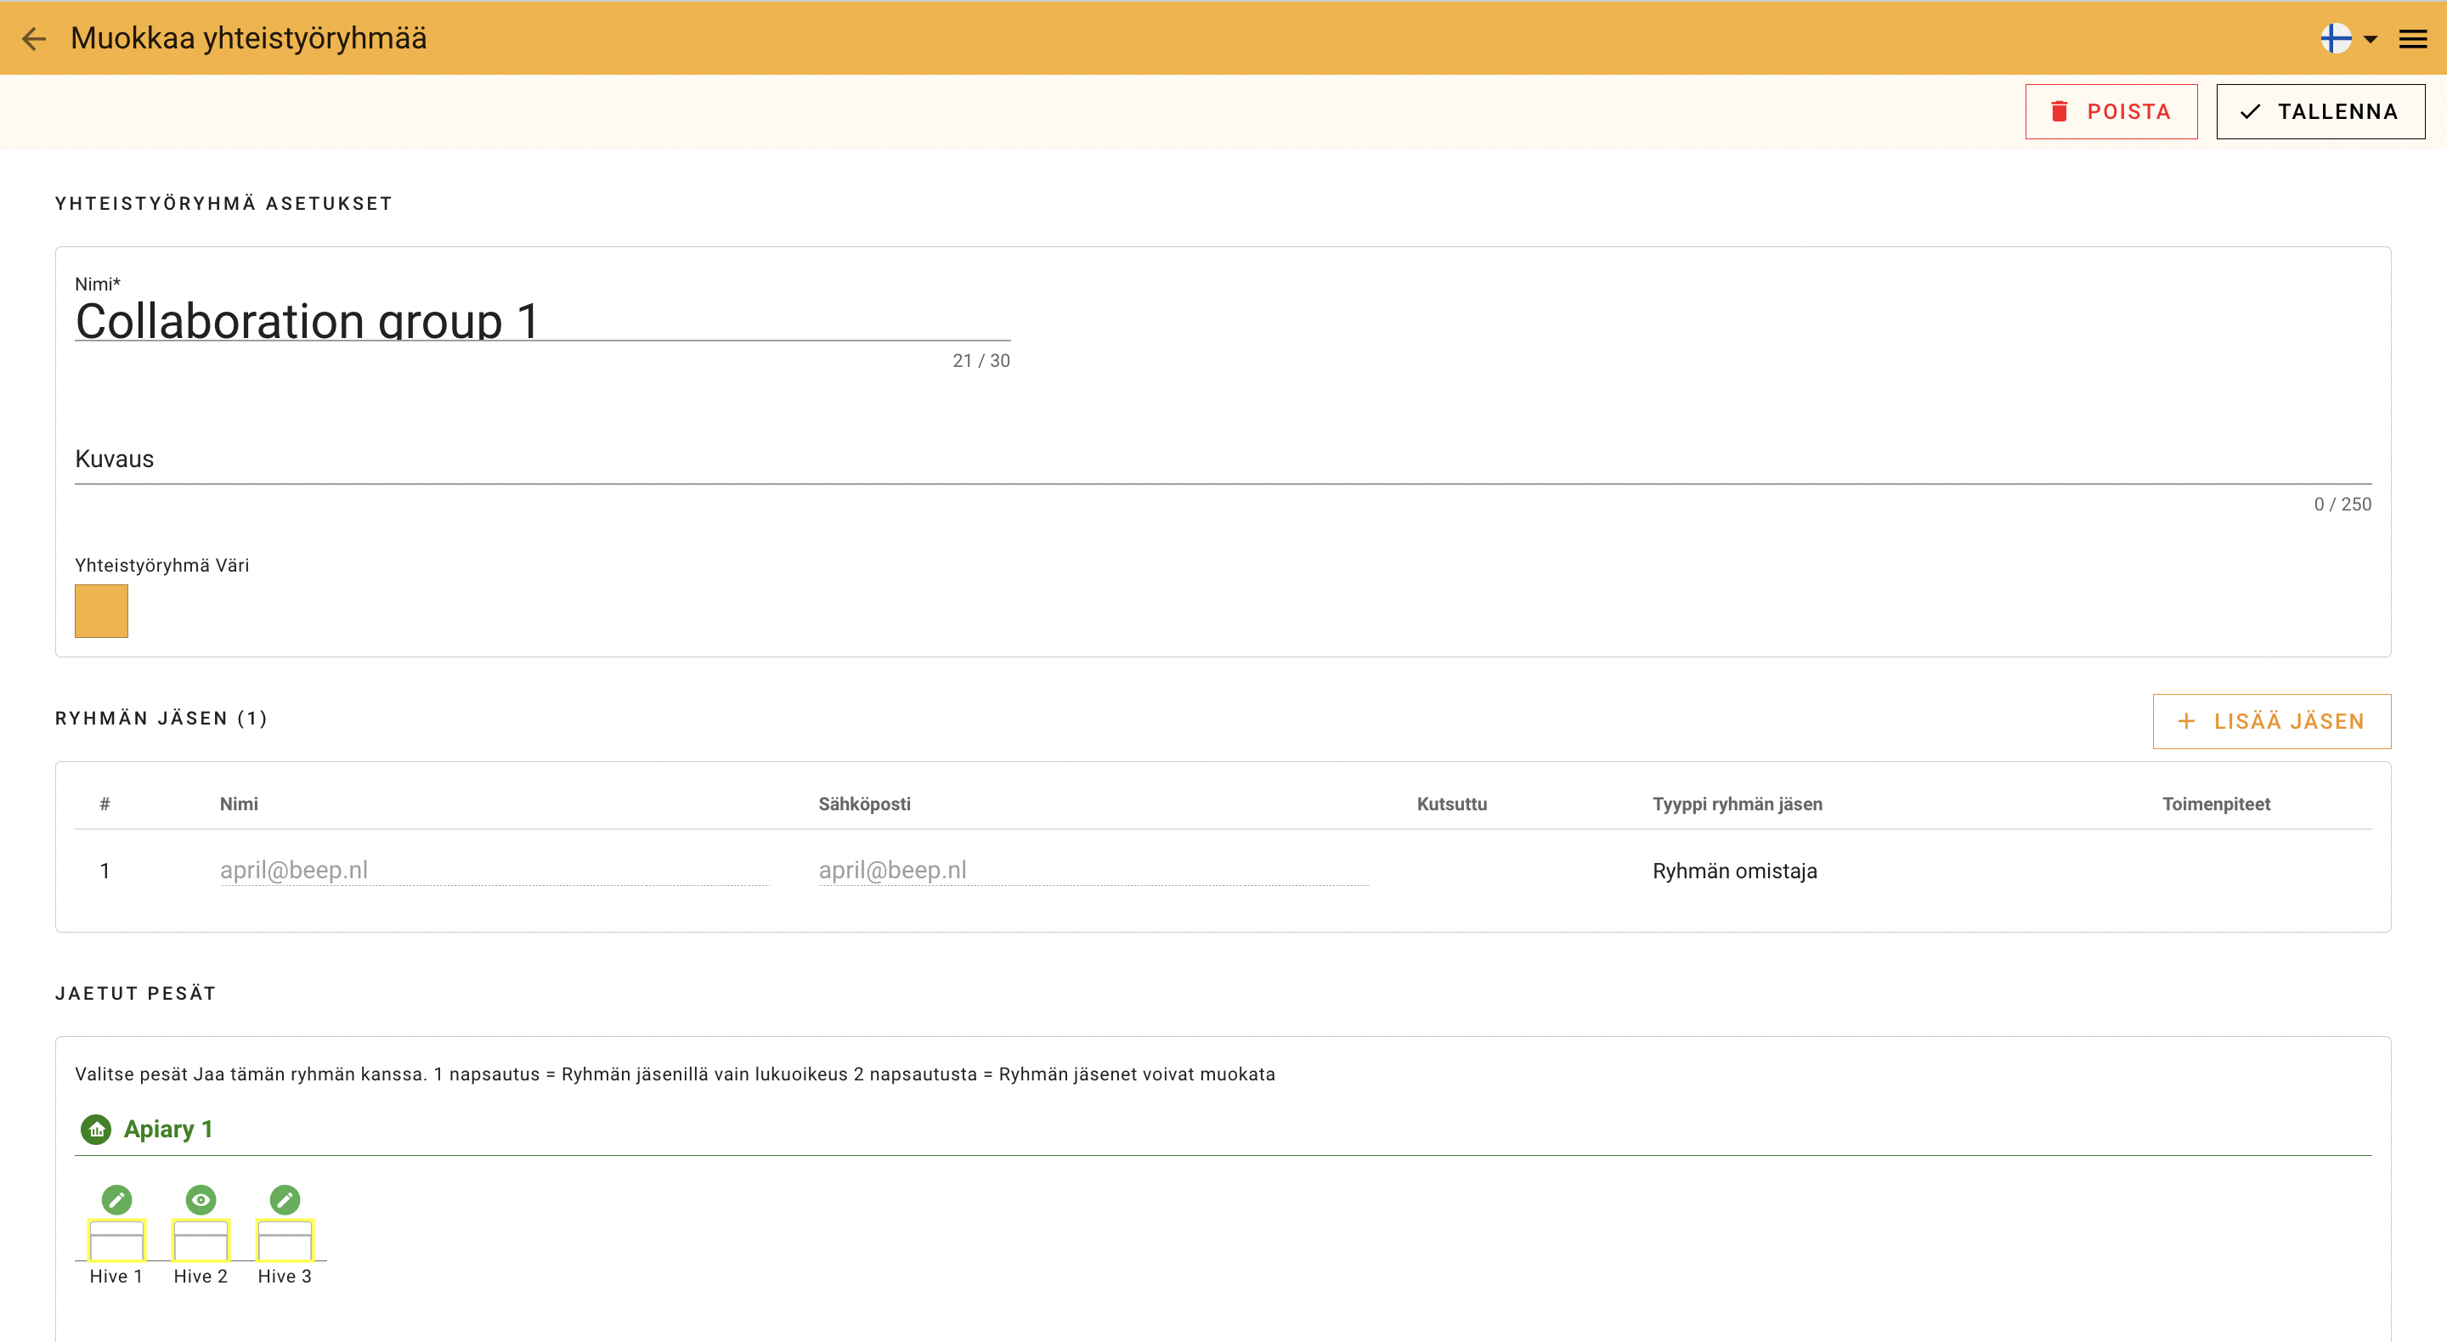
Task: Toggle sharing for the Hive 3 box
Action: (285, 1240)
